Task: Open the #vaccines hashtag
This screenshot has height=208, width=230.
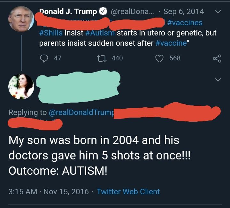Action: coord(185,23)
